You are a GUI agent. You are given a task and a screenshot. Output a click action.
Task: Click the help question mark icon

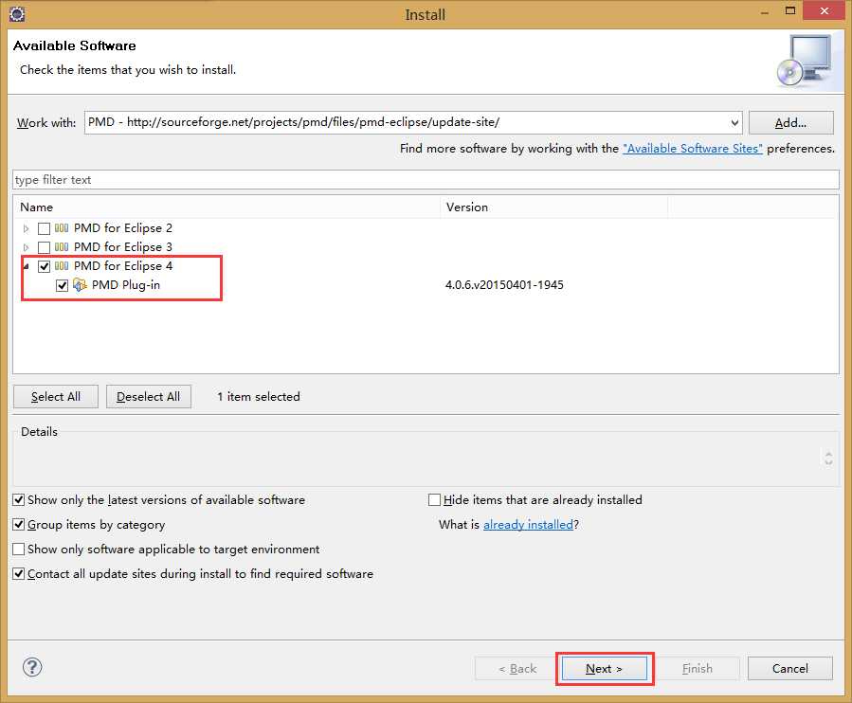(x=32, y=667)
